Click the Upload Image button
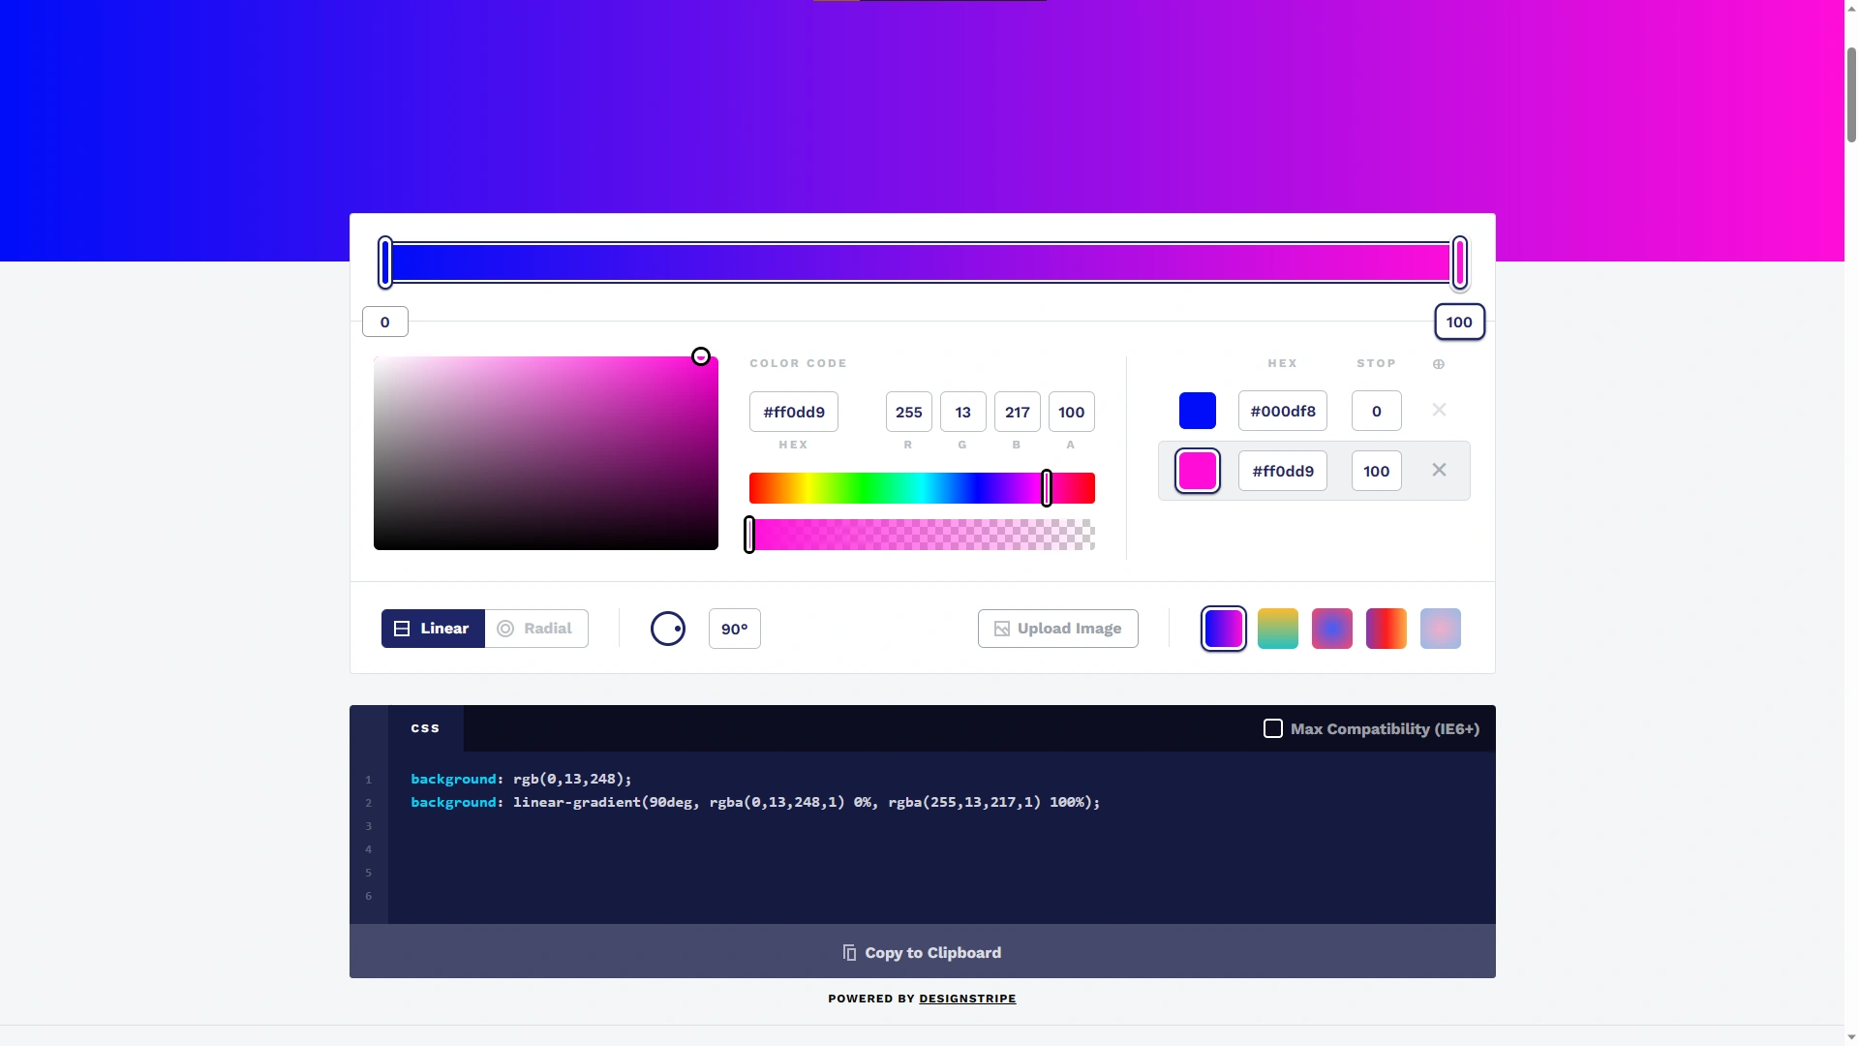The width and height of the screenshot is (1859, 1046). (x=1057, y=628)
